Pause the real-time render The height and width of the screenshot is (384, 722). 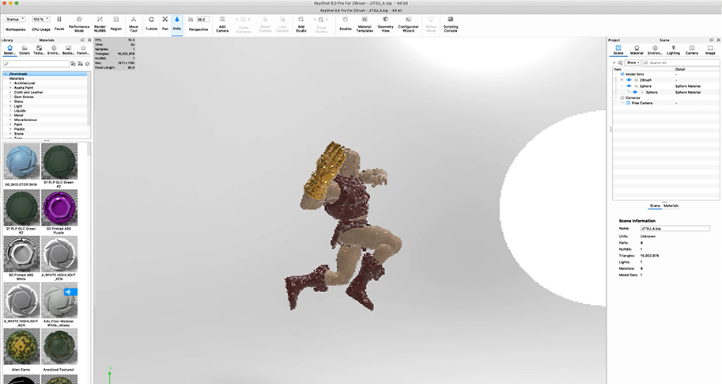tap(59, 23)
